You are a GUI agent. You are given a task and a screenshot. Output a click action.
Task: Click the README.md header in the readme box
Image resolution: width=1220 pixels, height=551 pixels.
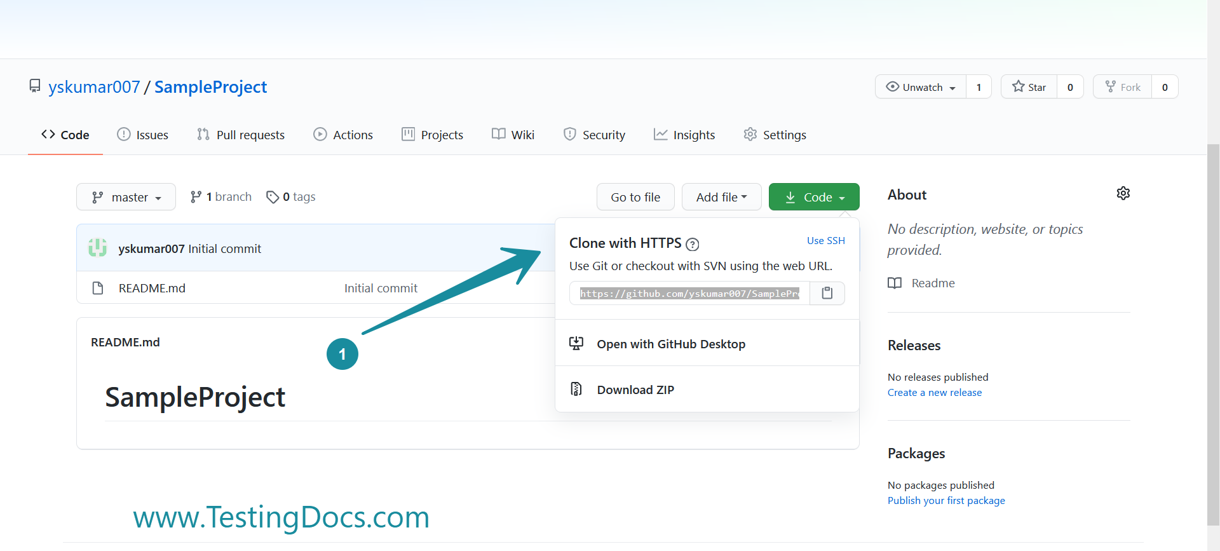point(125,342)
